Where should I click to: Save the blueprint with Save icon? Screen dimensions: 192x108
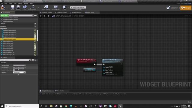pyautogui.click(x=13, y=8)
